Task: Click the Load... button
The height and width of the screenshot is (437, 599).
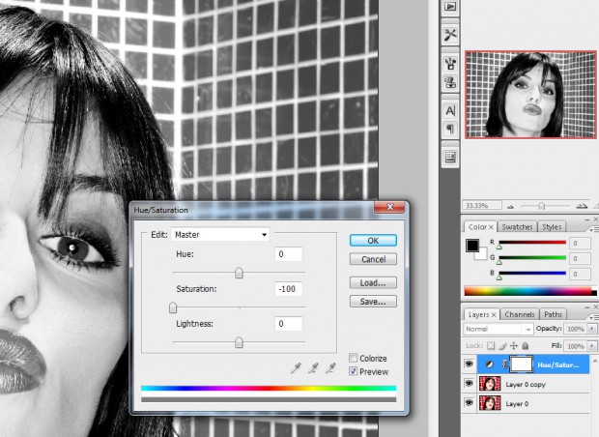Action: pyautogui.click(x=373, y=283)
